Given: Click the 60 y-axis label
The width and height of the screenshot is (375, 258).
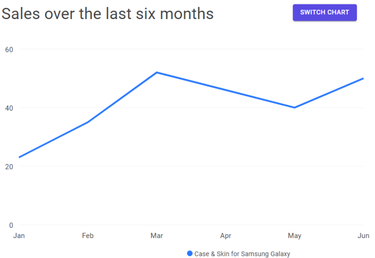Looking at the screenshot, I should pyautogui.click(x=9, y=49).
